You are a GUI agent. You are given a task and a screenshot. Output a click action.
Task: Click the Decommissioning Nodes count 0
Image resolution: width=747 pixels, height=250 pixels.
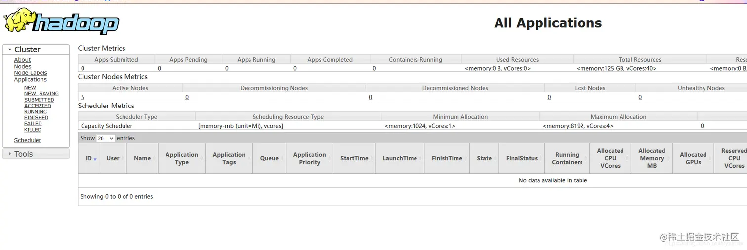coord(187,97)
